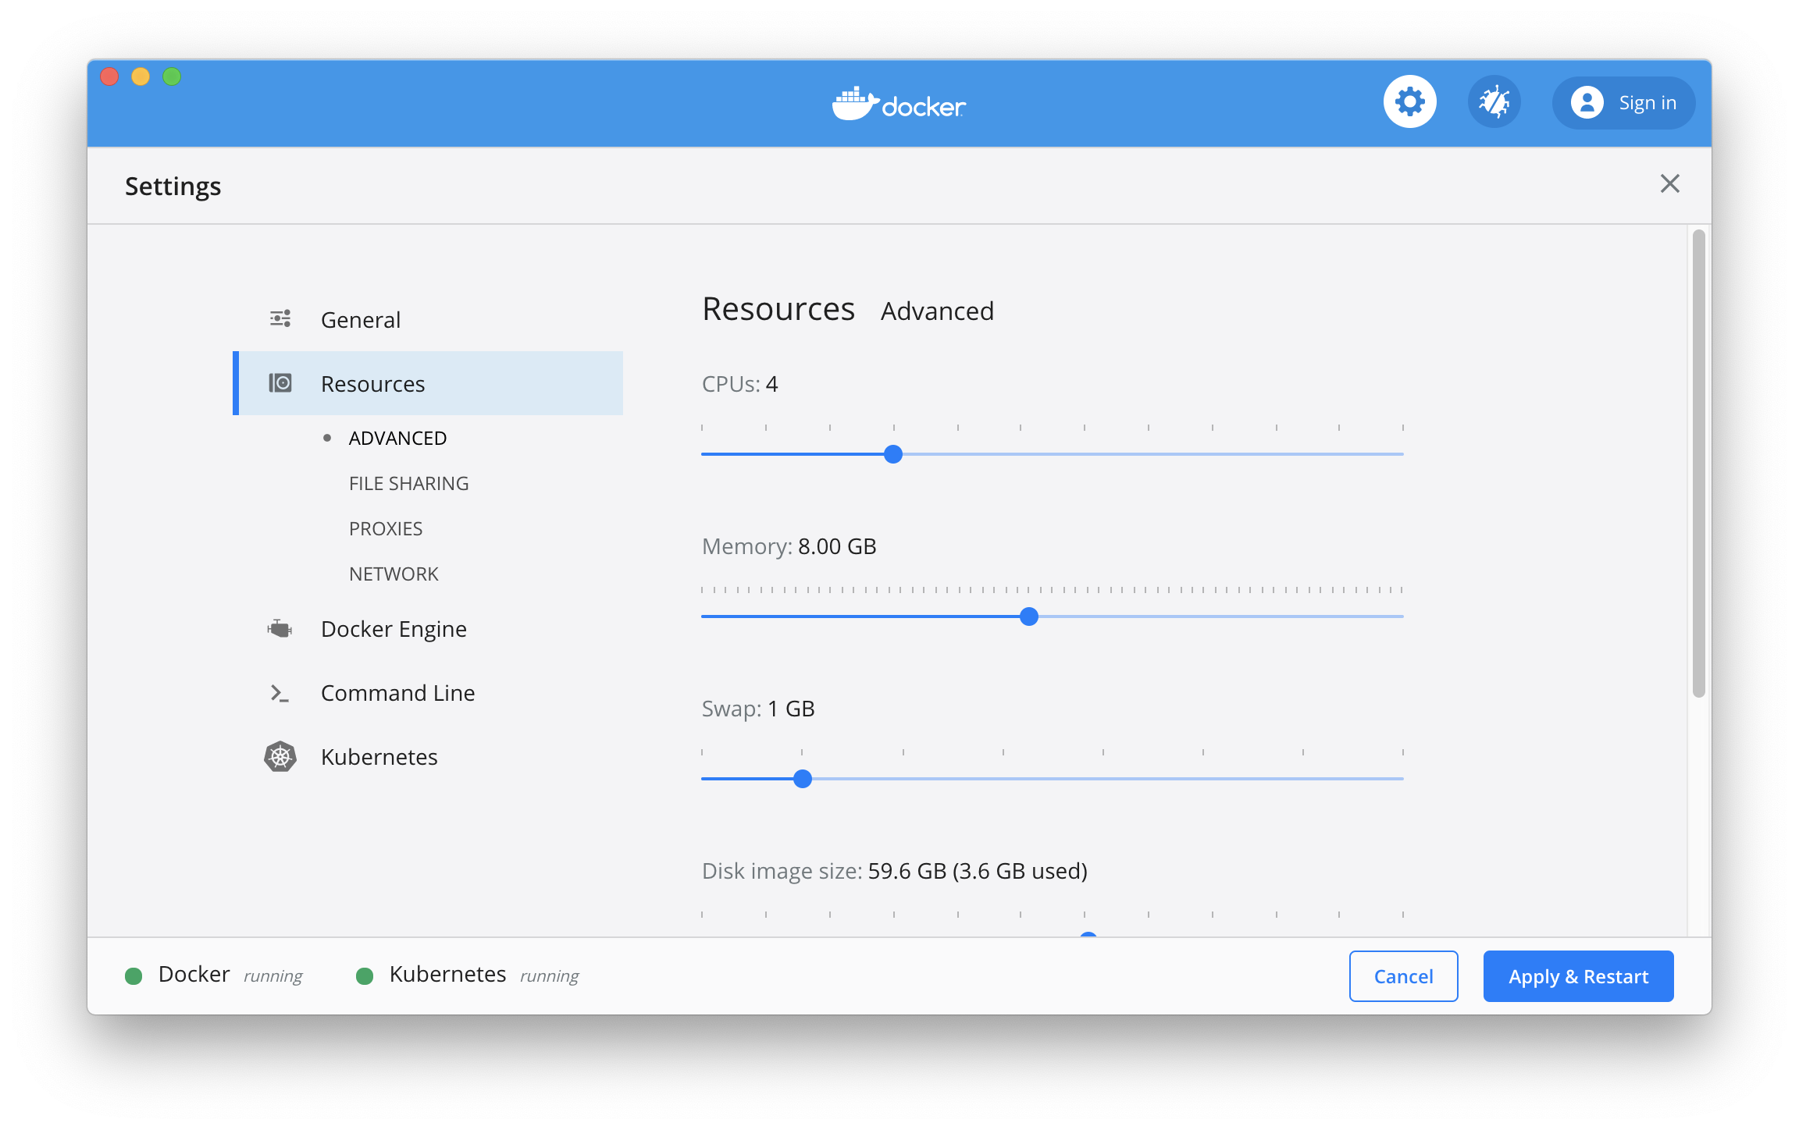Click the CPUs slider handle
Image resolution: width=1799 pixels, height=1130 pixels.
tap(893, 454)
